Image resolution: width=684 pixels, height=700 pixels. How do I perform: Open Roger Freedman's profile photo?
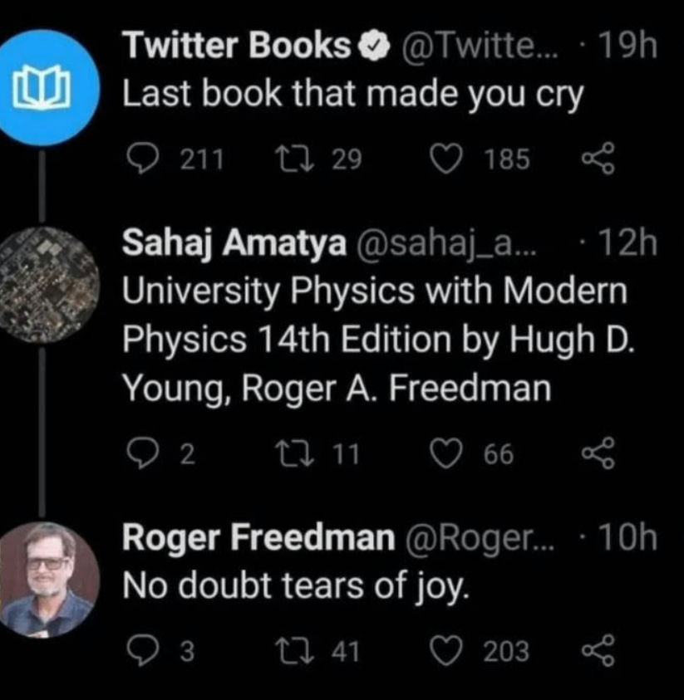pos(47,579)
